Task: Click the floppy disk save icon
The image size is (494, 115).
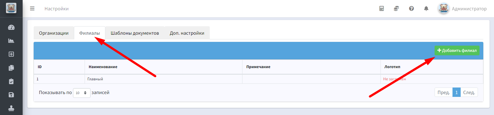Action: 11,95
